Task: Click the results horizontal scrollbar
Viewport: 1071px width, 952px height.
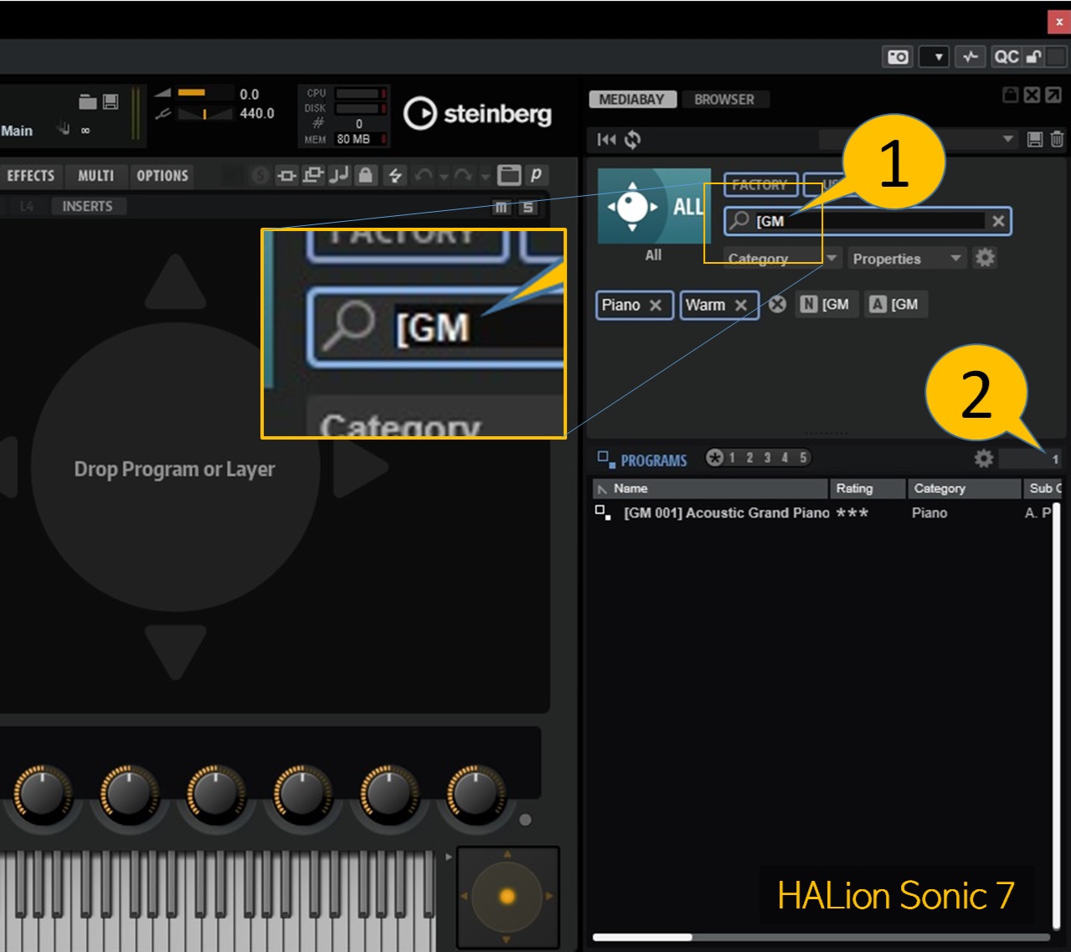Action: pos(642,937)
